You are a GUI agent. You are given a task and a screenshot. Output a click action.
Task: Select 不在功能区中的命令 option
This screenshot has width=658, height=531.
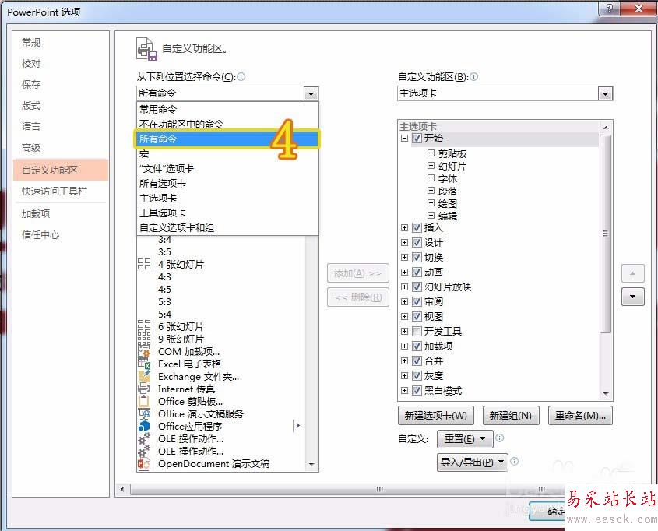point(227,124)
